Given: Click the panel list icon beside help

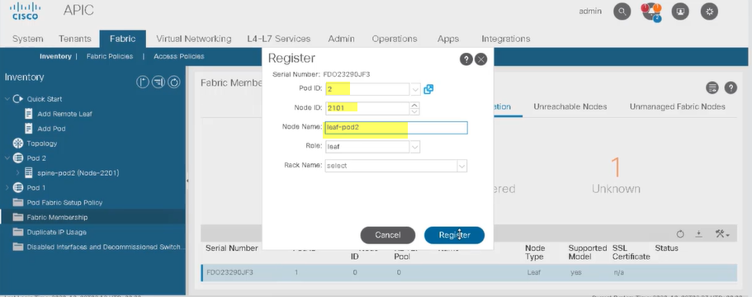Looking at the screenshot, I should tap(712, 87).
